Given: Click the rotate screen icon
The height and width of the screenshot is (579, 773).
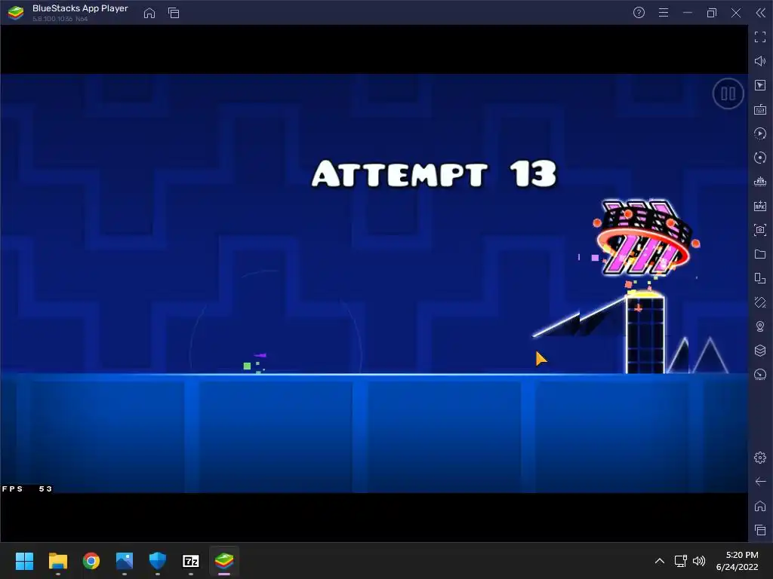Looking at the screenshot, I should pyautogui.click(x=760, y=278).
